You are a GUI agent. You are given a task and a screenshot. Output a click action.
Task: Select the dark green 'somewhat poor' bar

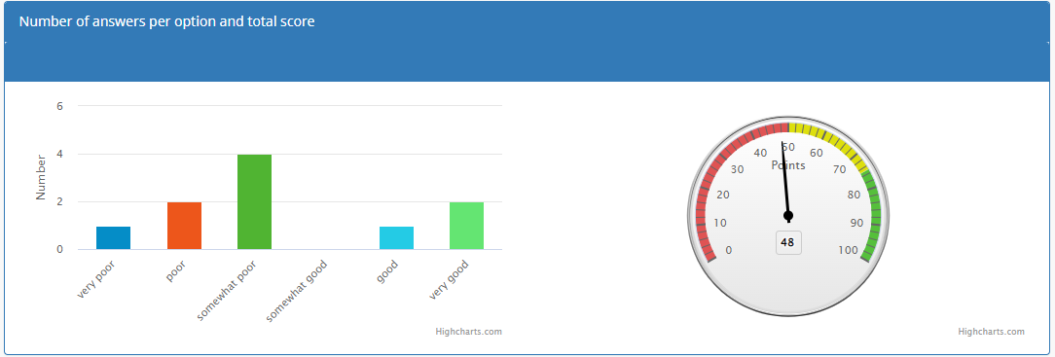(254, 201)
